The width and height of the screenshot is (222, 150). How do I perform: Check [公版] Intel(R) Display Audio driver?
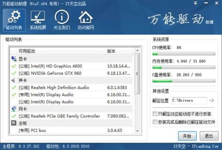[x=14, y=102]
